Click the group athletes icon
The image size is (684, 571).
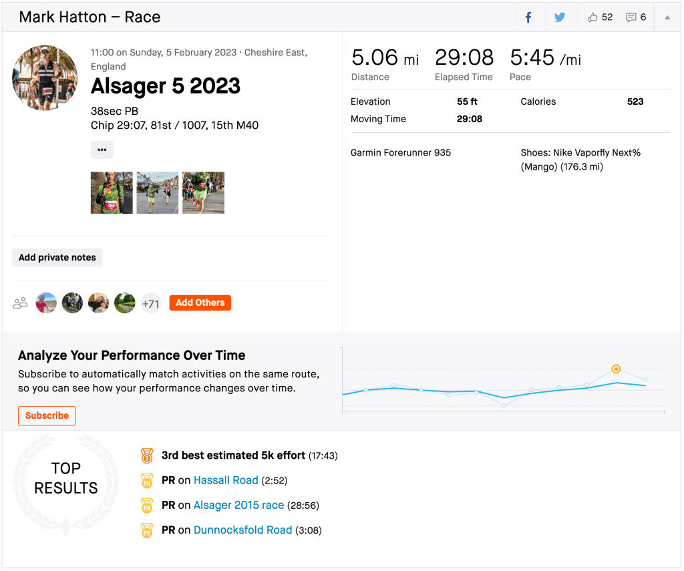click(21, 303)
